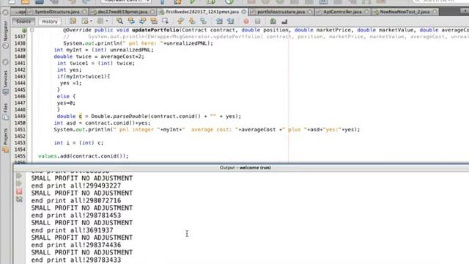469x264 pixels.
Task: Close the SymbolStructure.java tab
Action: click(84, 12)
